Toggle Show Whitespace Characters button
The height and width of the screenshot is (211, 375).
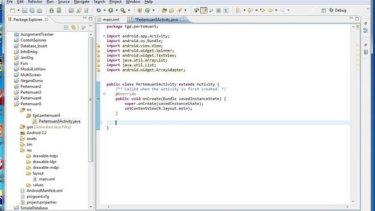pyautogui.click(x=226, y=11)
